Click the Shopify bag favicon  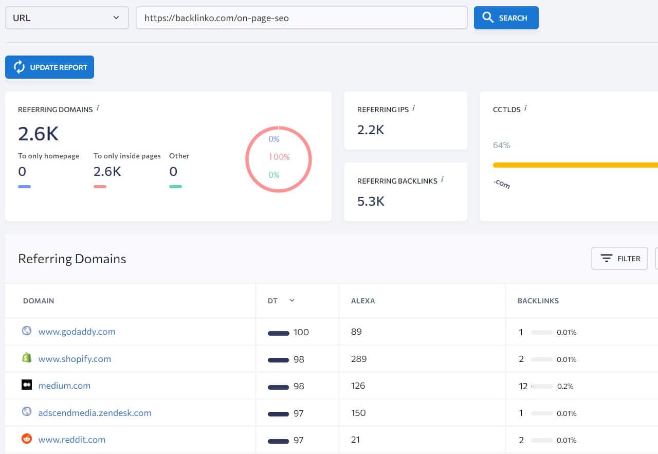(27, 358)
